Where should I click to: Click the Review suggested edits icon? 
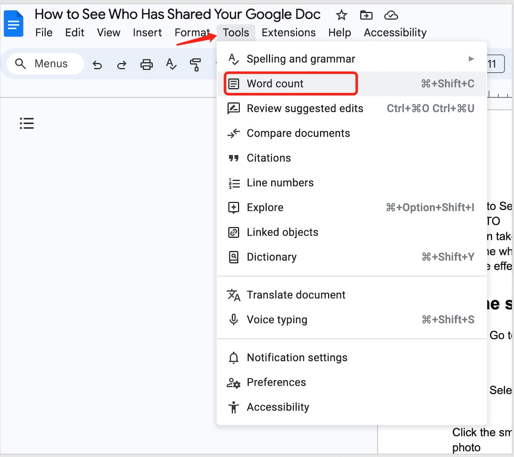point(233,108)
